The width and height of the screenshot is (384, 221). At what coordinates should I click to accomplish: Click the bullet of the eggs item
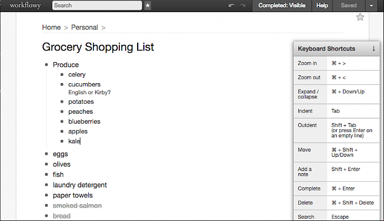[x=47, y=154]
